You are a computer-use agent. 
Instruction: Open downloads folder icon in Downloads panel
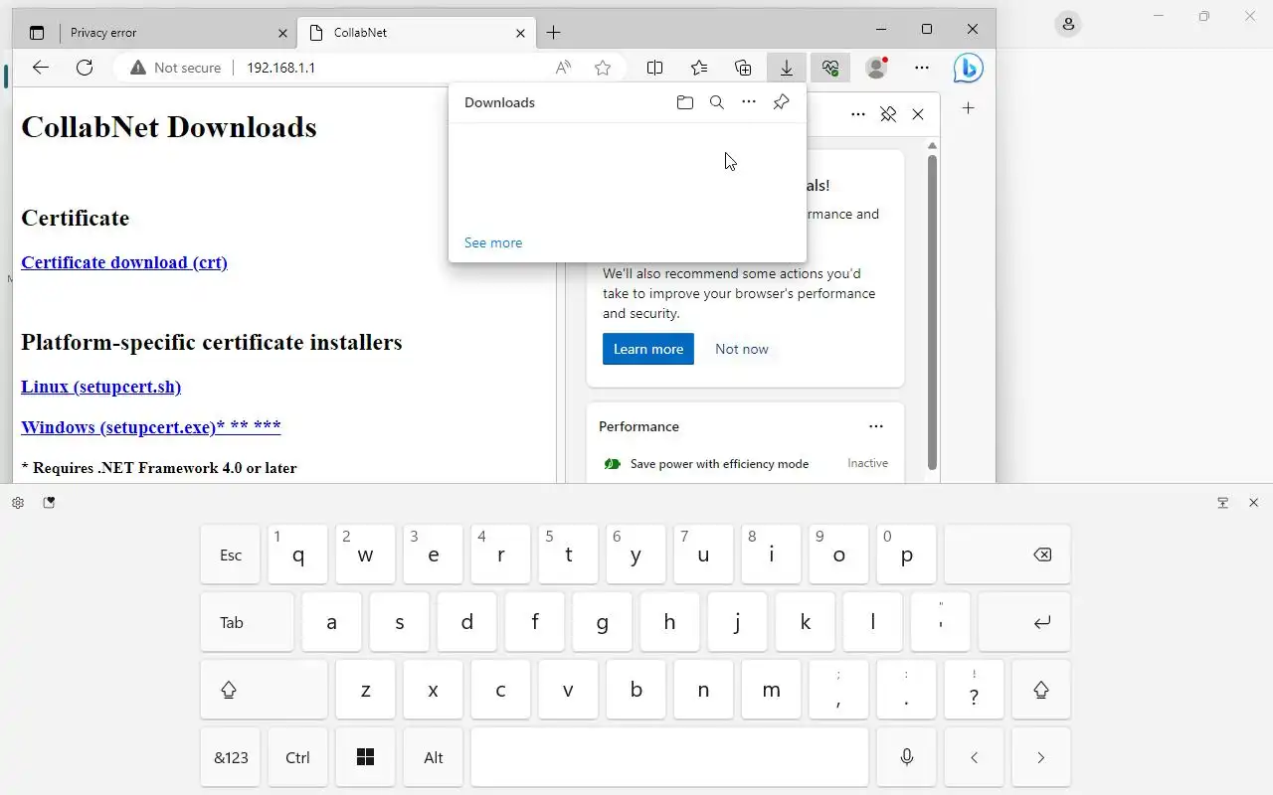pyautogui.click(x=685, y=102)
